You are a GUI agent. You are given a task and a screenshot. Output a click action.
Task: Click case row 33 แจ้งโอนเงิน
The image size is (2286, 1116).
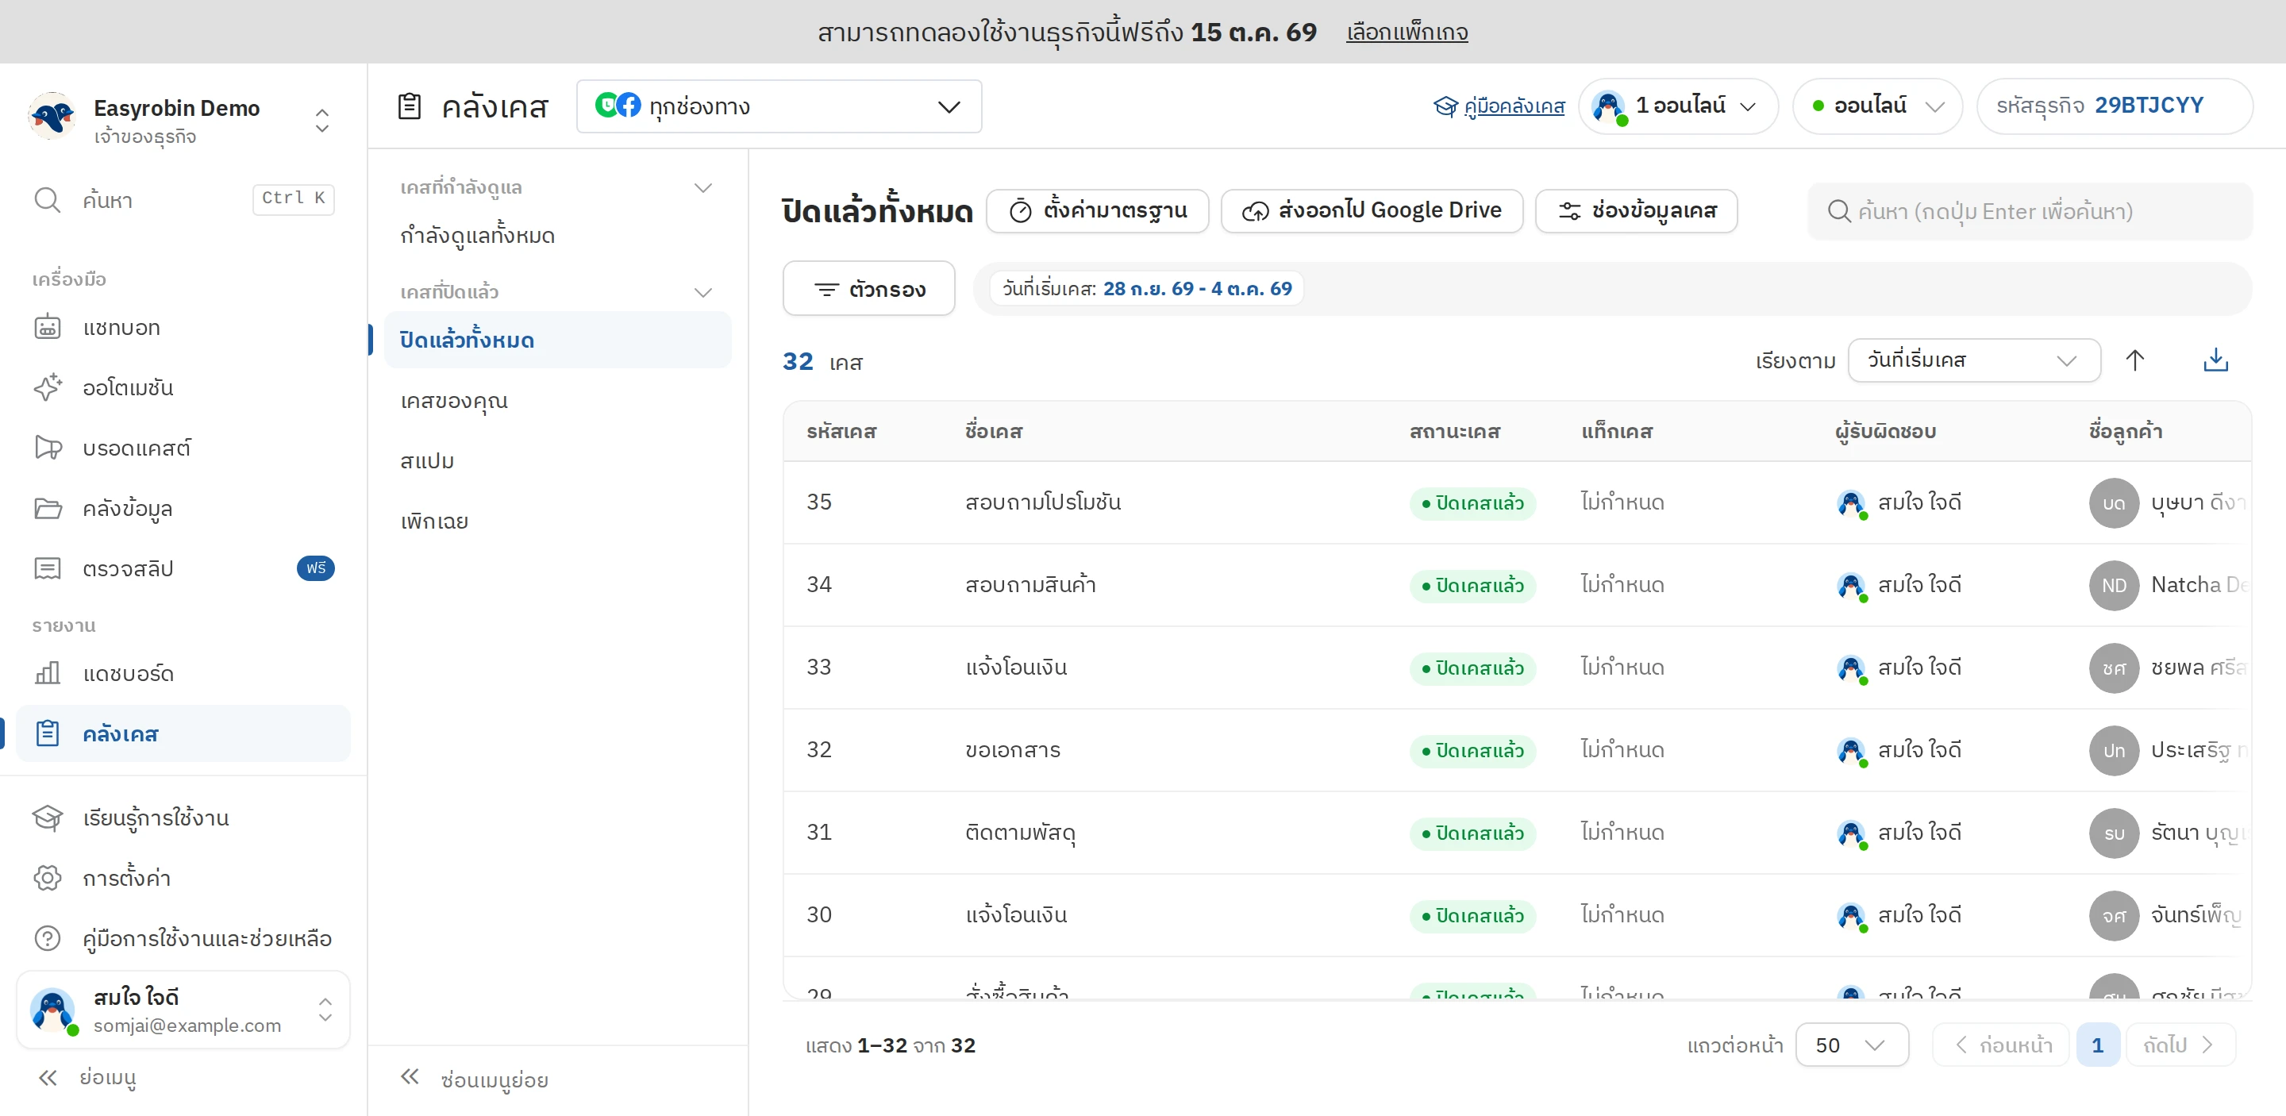click(1516, 667)
